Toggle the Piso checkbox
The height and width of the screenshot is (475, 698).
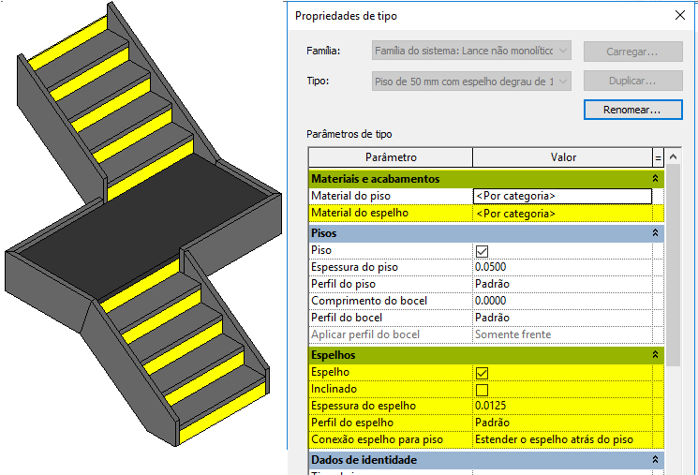483,251
